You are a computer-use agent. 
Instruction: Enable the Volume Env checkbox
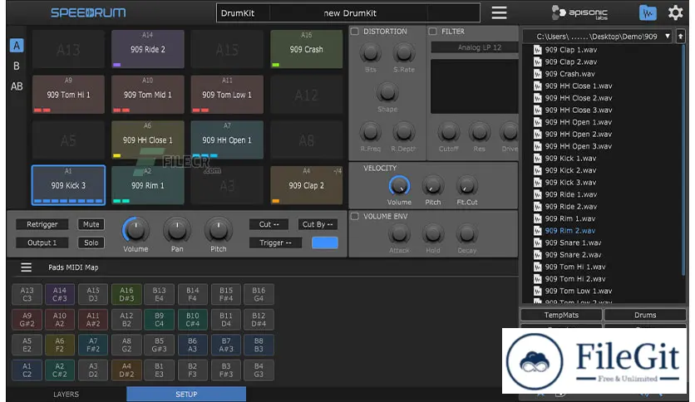355,217
